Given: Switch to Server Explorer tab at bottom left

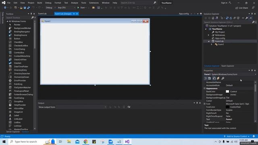Looking at the screenshot, I should [x=13, y=132].
